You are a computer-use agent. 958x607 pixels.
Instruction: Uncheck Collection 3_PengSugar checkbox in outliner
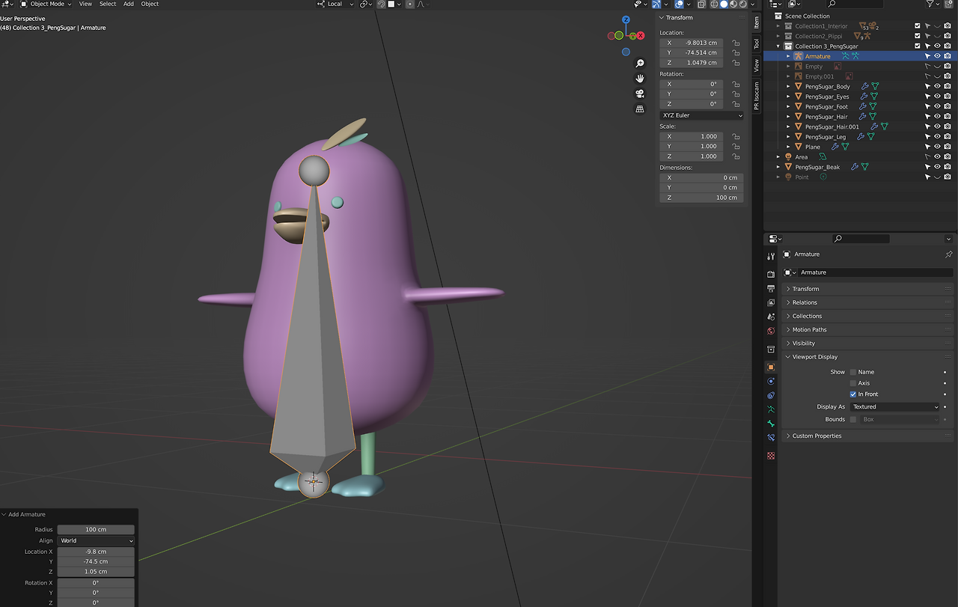pyautogui.click(x=918, y=46)
